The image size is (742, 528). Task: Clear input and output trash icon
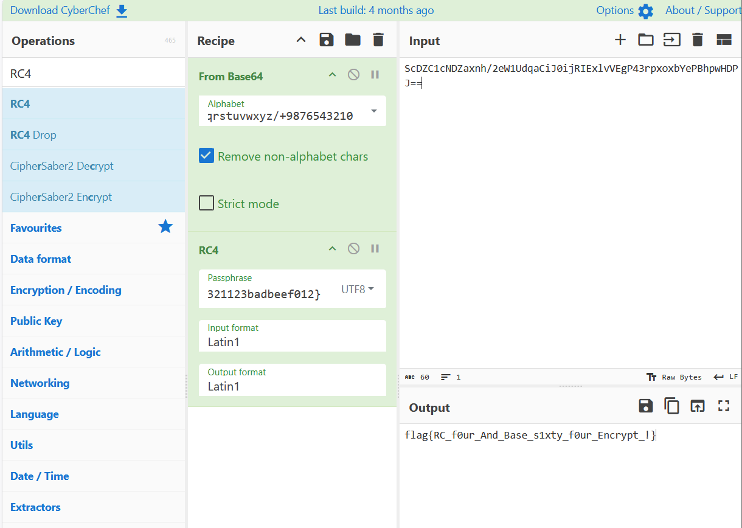698,40
